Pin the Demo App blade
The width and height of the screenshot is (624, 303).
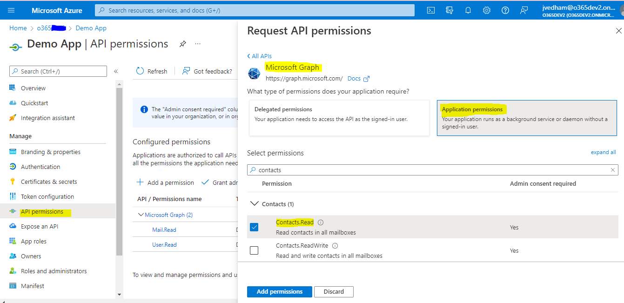click(x=183, y=44)
